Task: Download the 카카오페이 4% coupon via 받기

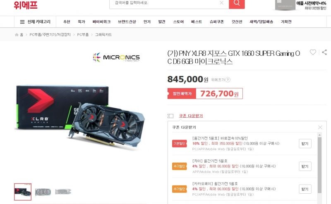Action: click(x=305, y=189)
